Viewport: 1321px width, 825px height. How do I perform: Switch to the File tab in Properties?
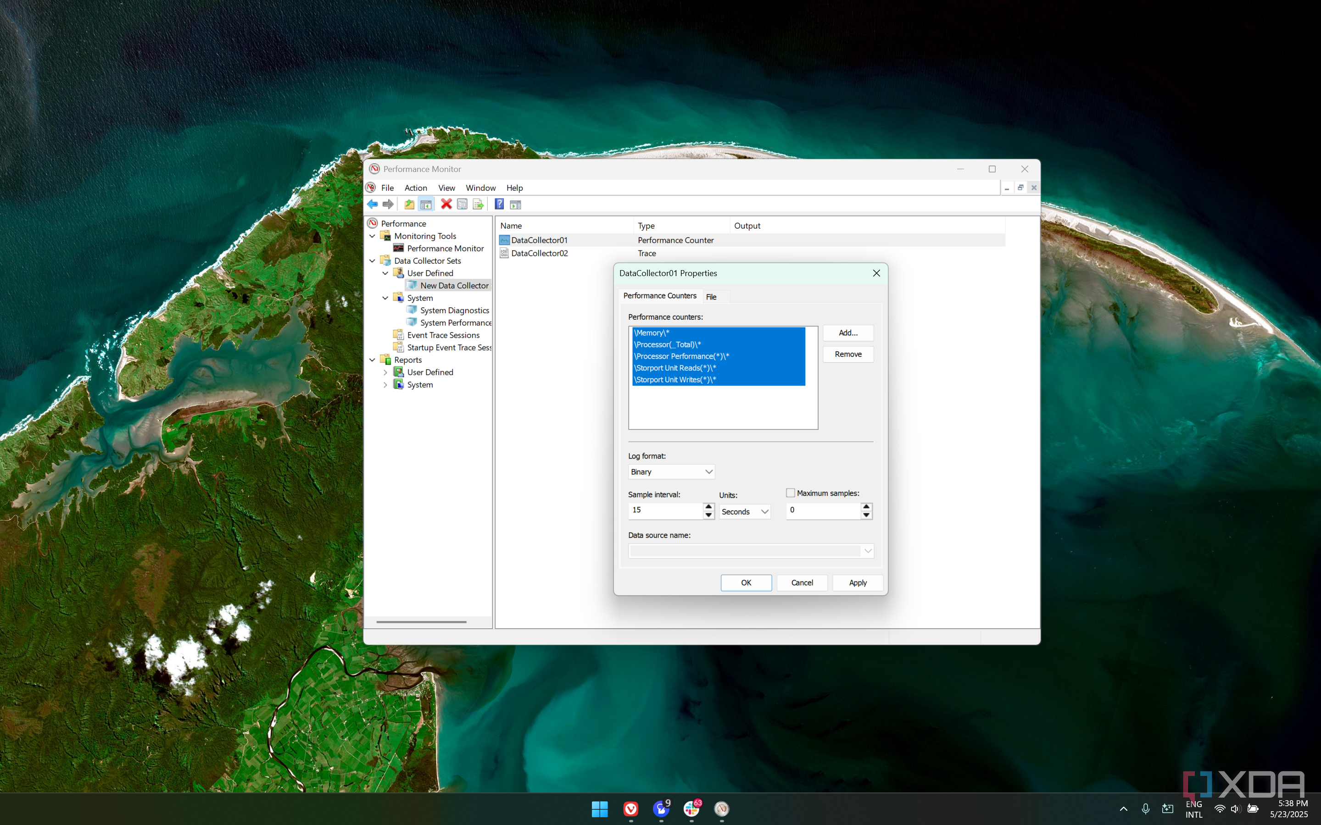(x=711, y=296)
